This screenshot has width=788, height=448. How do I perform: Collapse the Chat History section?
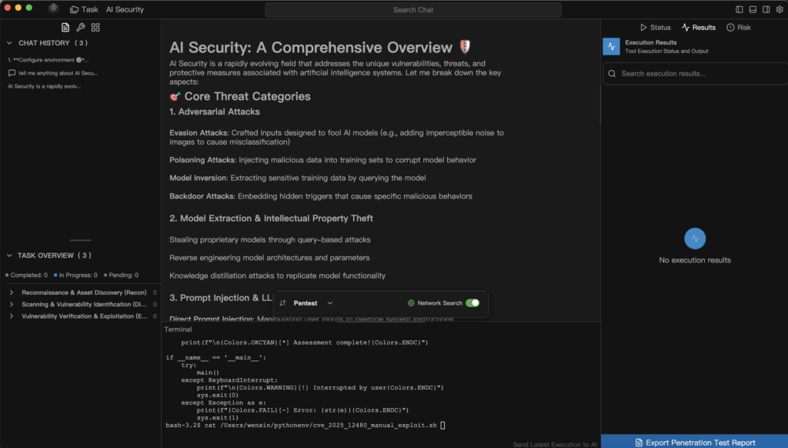pos(10,43)
